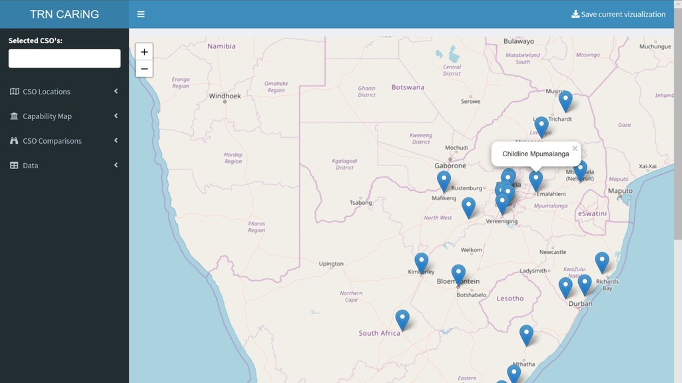Screen dimensions: 682x383
Task: Click the Selected CSO's heading
Action: coord(36,41)
